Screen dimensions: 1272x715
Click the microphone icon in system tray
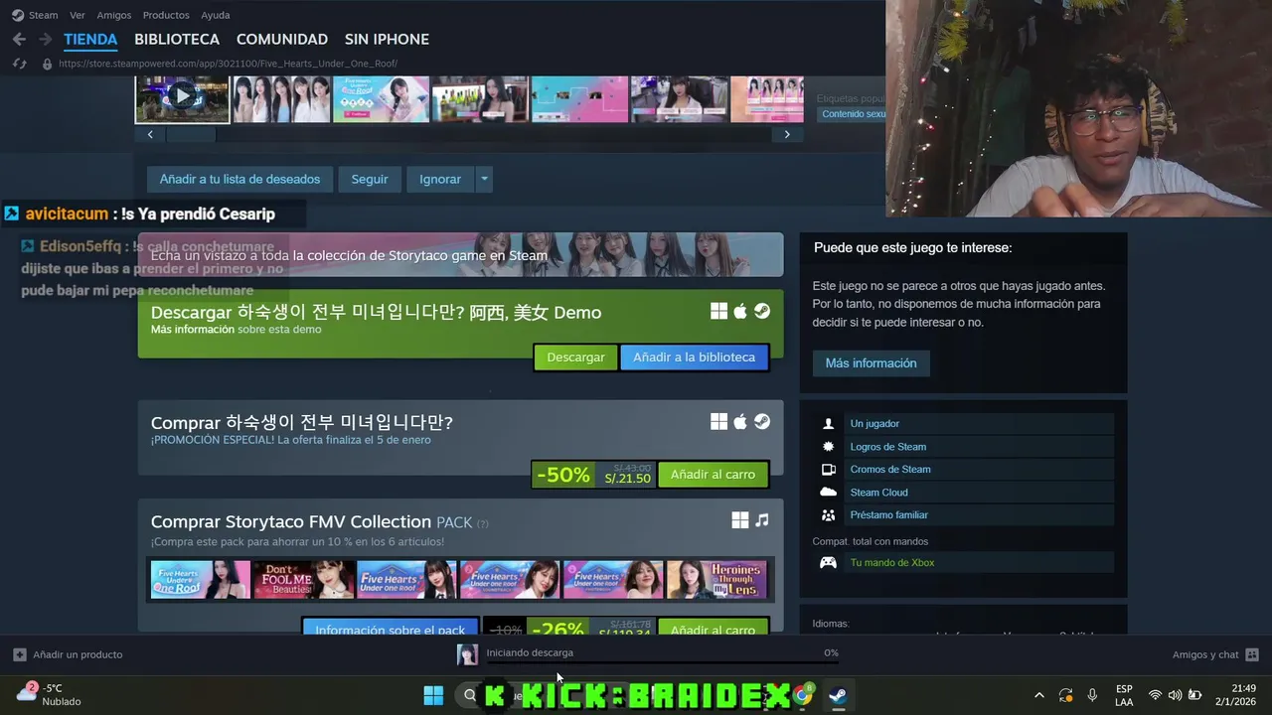tap(1092, 695)
